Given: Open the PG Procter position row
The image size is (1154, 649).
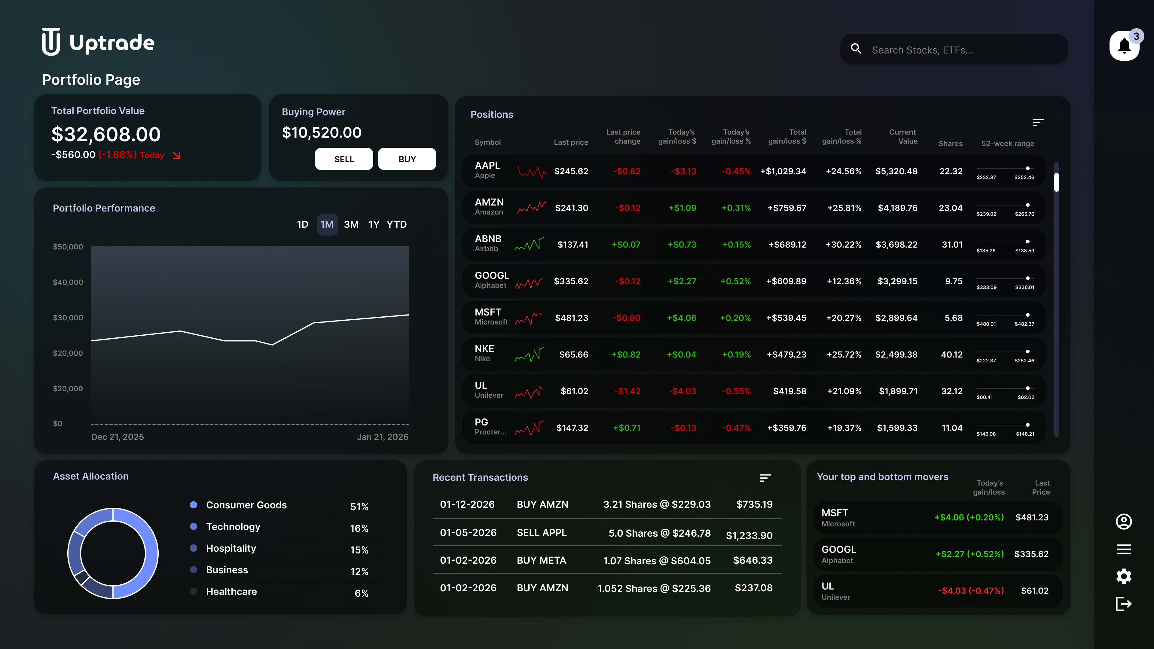Looking at the screenshot, I should click(x=754, y=428).
